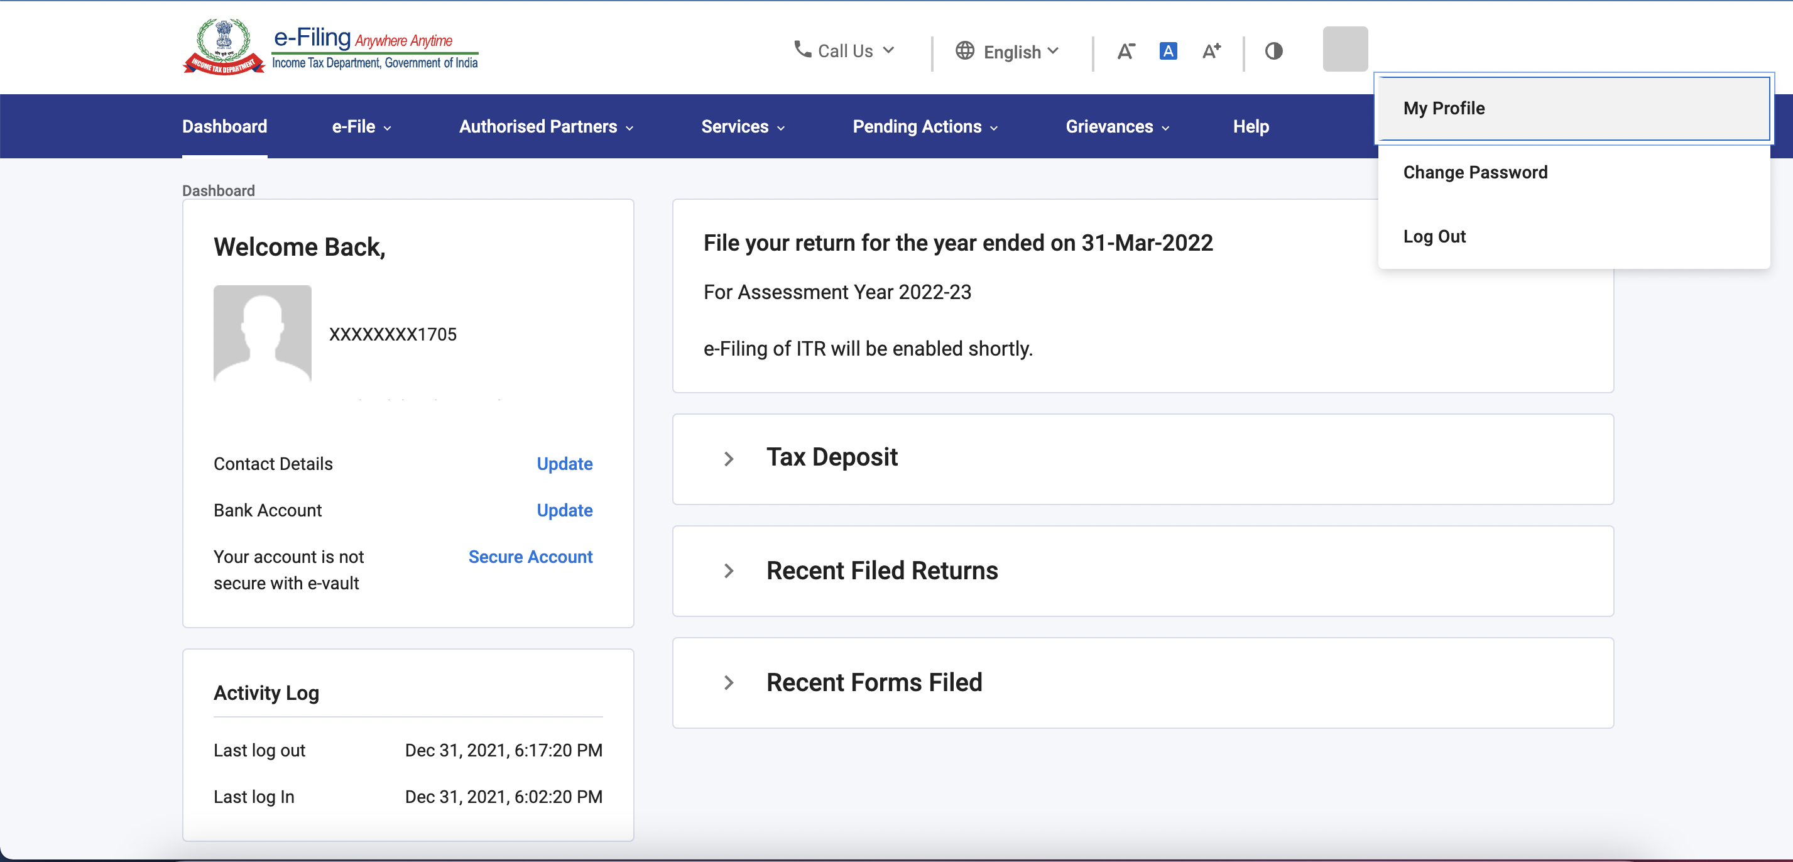1793x862 pixels.
Task: Select My Profile from user menu
Action: (1444, 107)
